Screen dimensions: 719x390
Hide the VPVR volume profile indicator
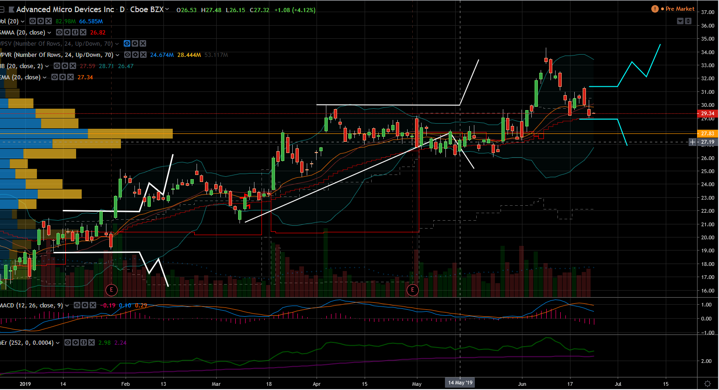(x=127, y=55)
